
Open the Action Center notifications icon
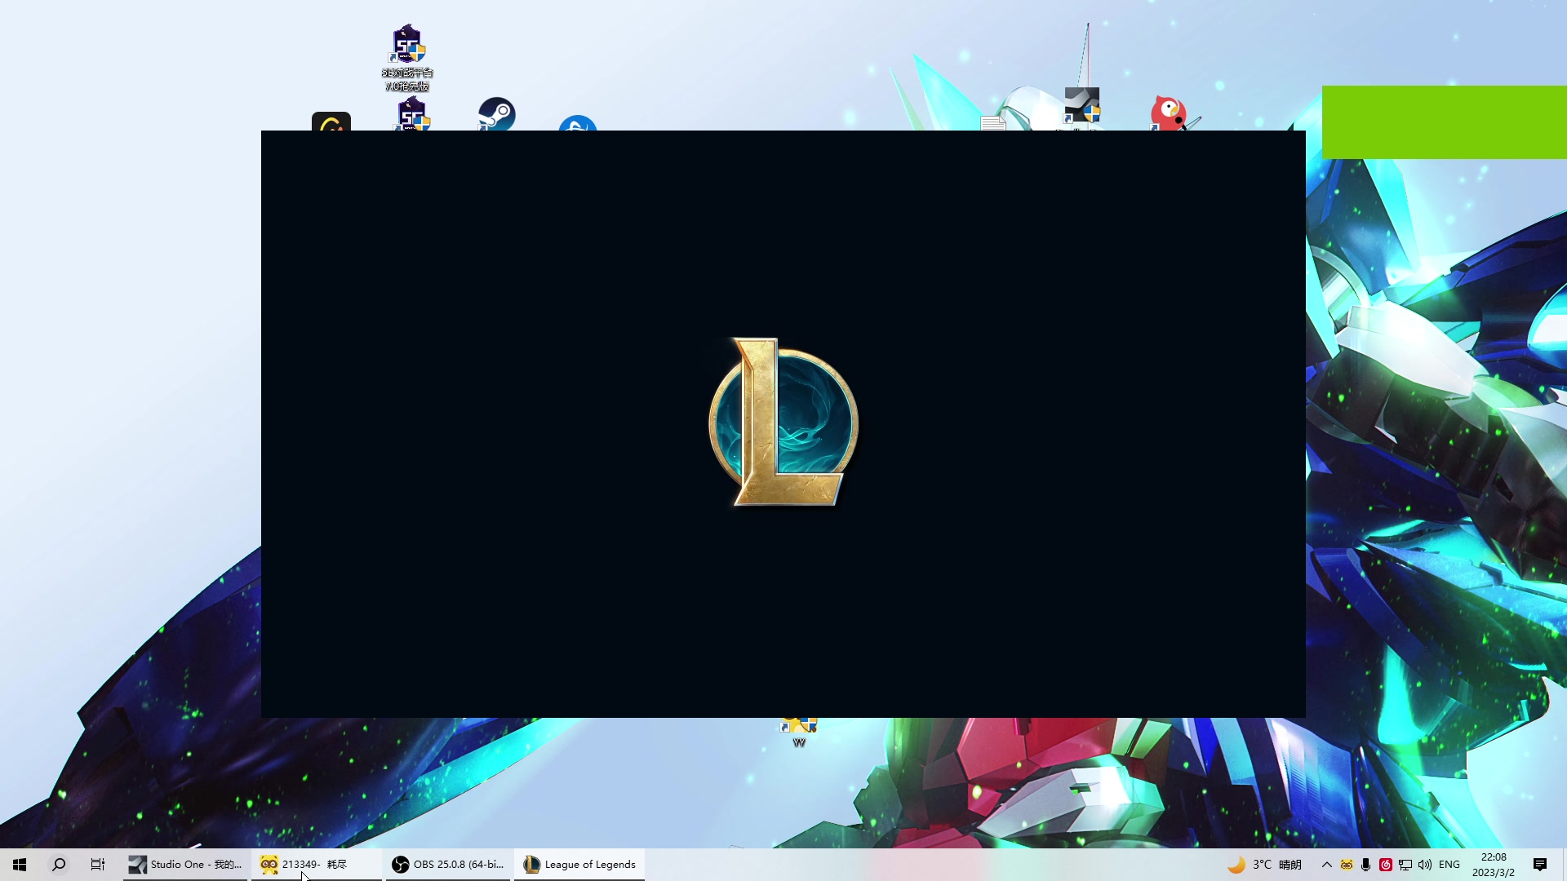[1540, 865]
